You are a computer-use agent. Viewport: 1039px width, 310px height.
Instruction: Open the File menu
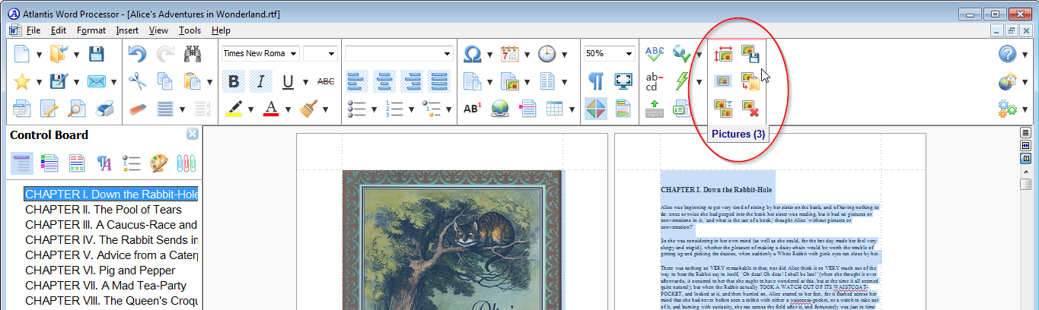coord(33,30)
